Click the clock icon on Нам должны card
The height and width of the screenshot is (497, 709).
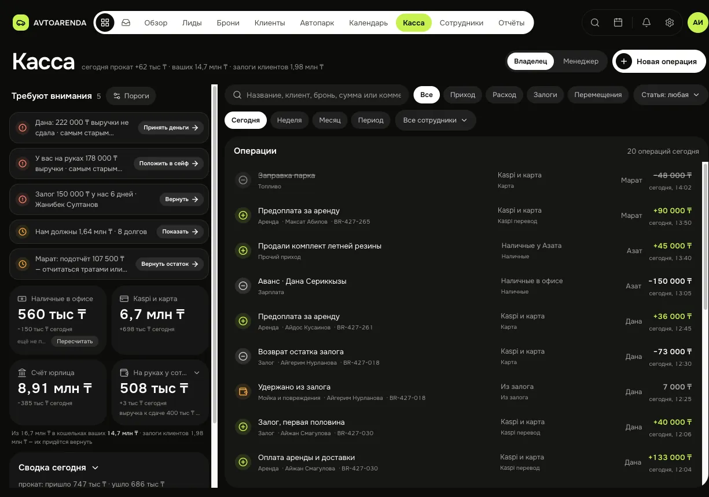click(23, 232)
